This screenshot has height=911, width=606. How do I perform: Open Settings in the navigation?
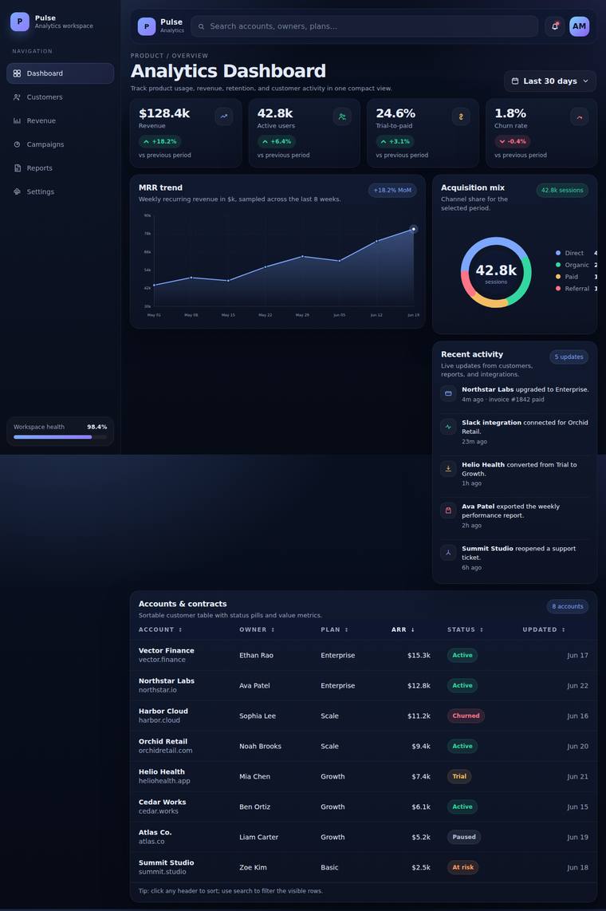click(x=61, y=191)
